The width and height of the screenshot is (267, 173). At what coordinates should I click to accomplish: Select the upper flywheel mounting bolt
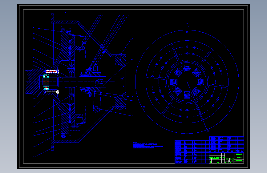click(52, 71)
